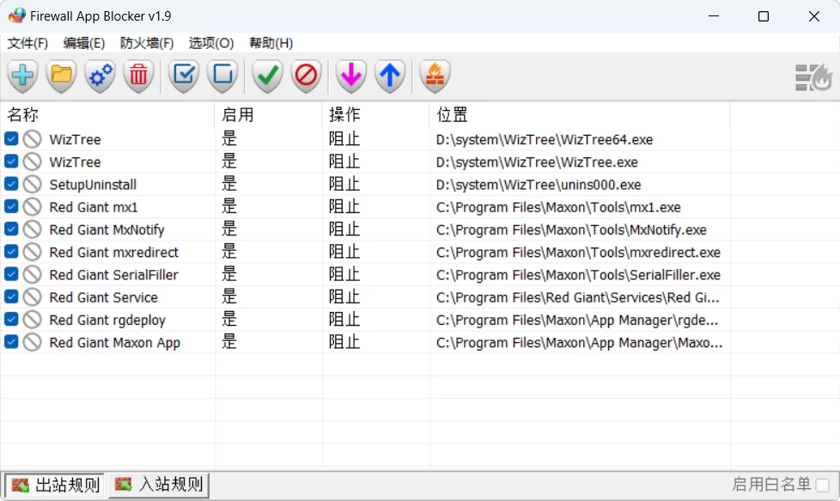Click the Select all checkmark icon
840x501 pixels.
click(x=184, y=76)
